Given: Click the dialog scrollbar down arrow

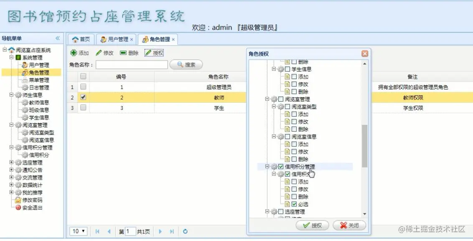Looking at the screenshot, I should 365,214.
